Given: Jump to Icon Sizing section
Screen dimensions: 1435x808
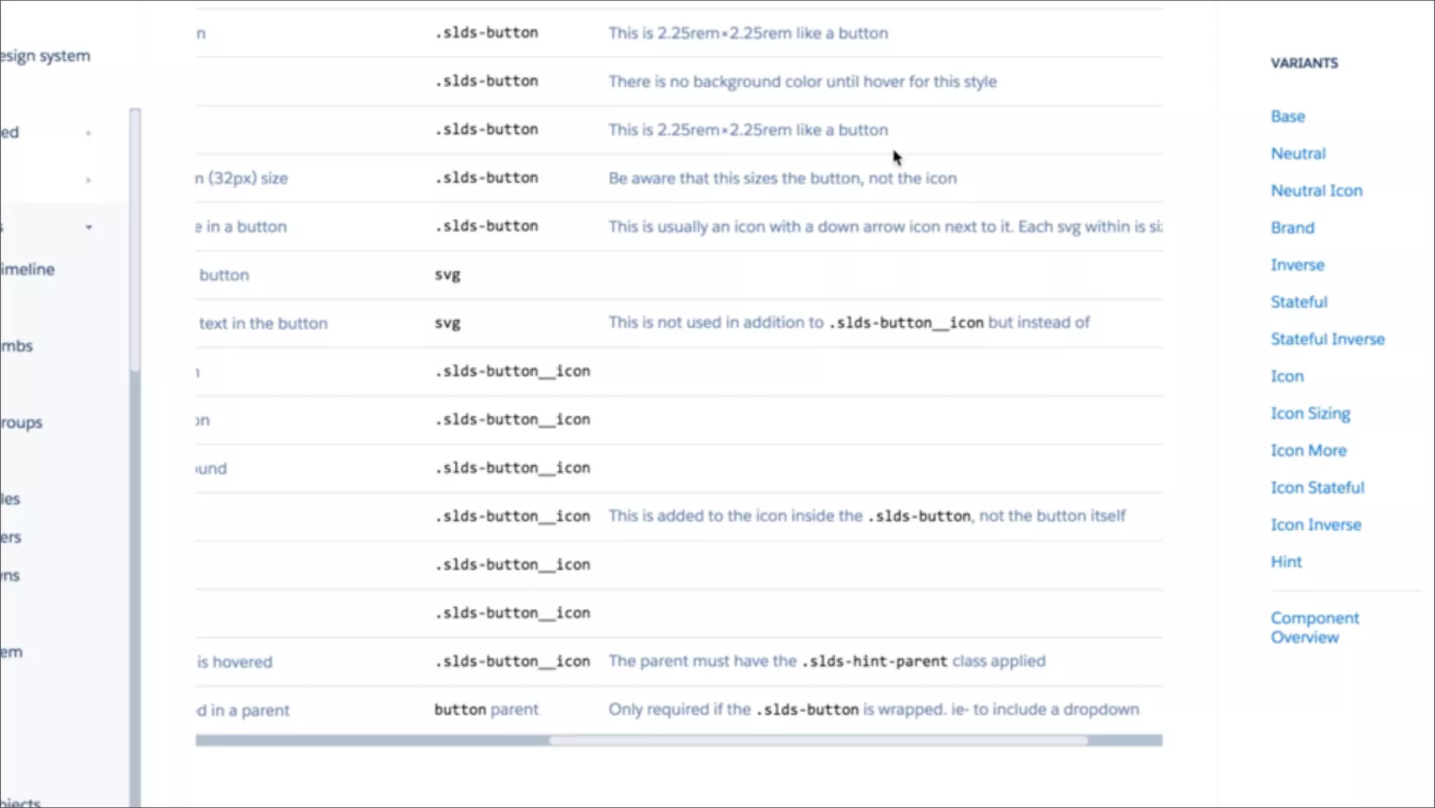Looking at the screenshot, I should point(1310,413).
